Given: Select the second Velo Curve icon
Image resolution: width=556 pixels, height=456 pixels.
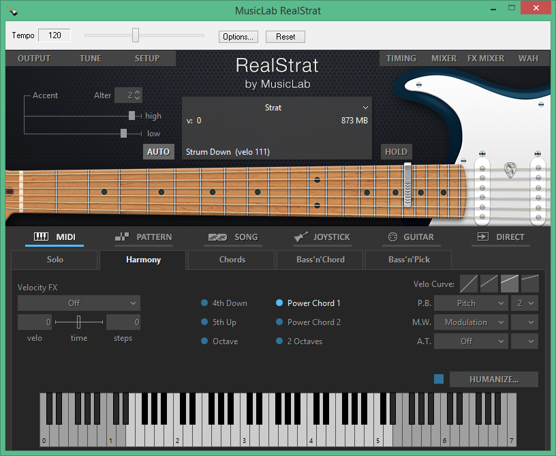Looking at the screenshot, I should tap(489, 284).
